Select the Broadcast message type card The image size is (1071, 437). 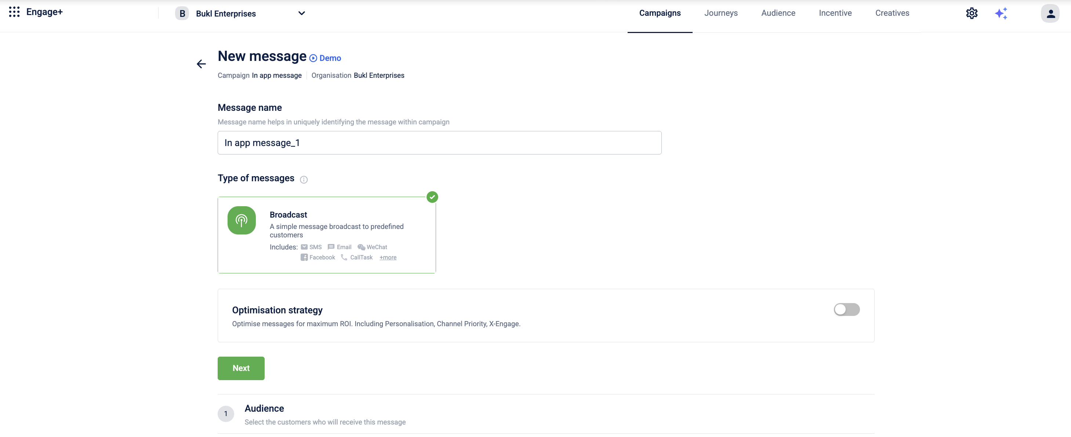[327, 235]
